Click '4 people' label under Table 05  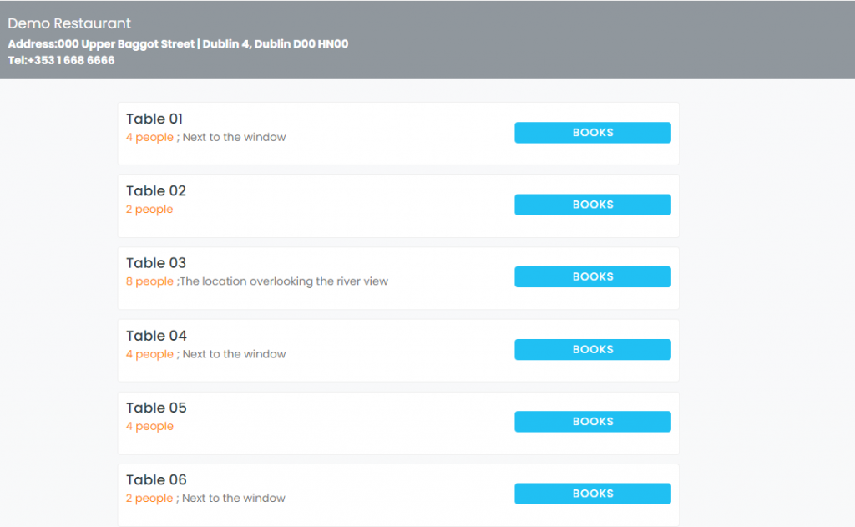pos(149,426)
